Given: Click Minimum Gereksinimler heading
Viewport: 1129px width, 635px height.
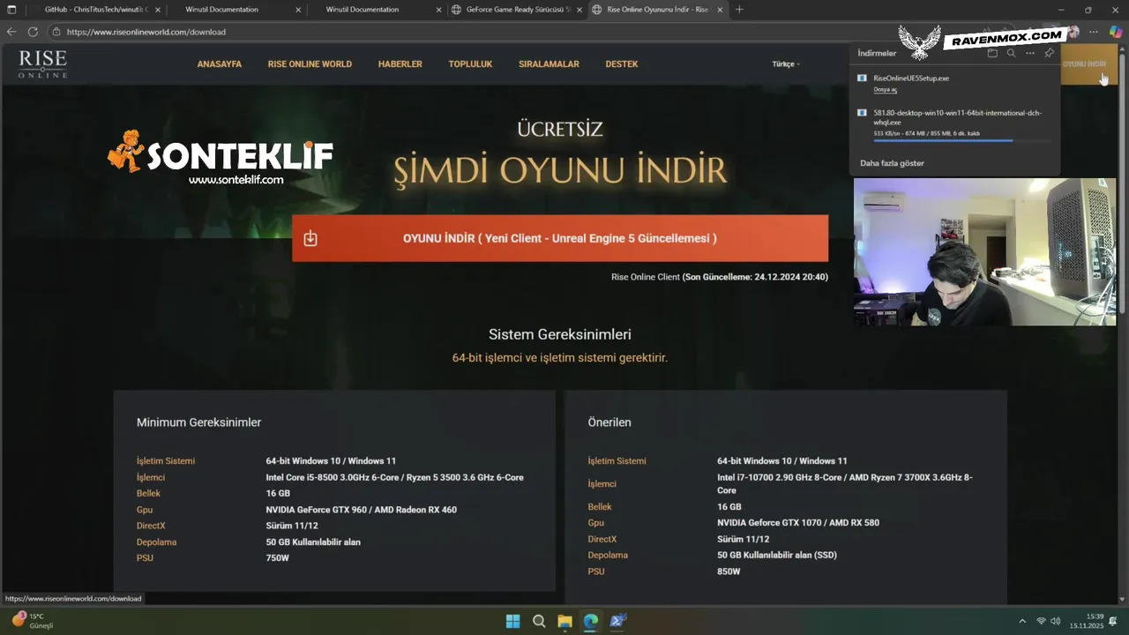Looking at the screenshot, I should [198, 422].
